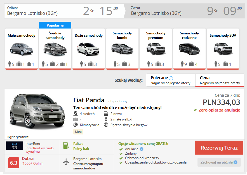This screenshot has height=175, width=247.
Task: Pick the Samochody premium category
Action: pyautogui.click(x=156, y=49)
